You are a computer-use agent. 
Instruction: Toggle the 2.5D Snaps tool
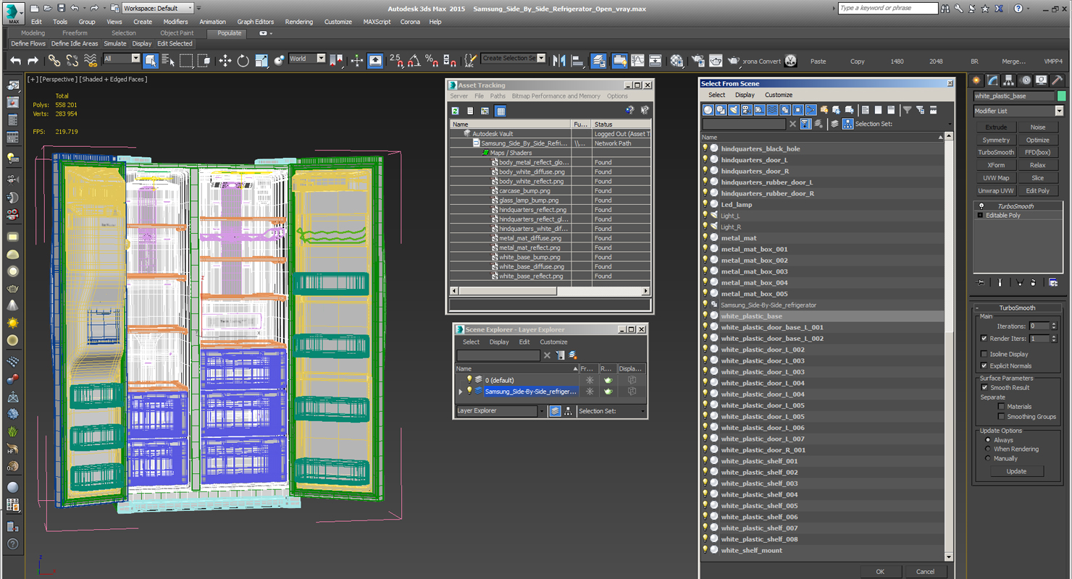click(396, 61)
